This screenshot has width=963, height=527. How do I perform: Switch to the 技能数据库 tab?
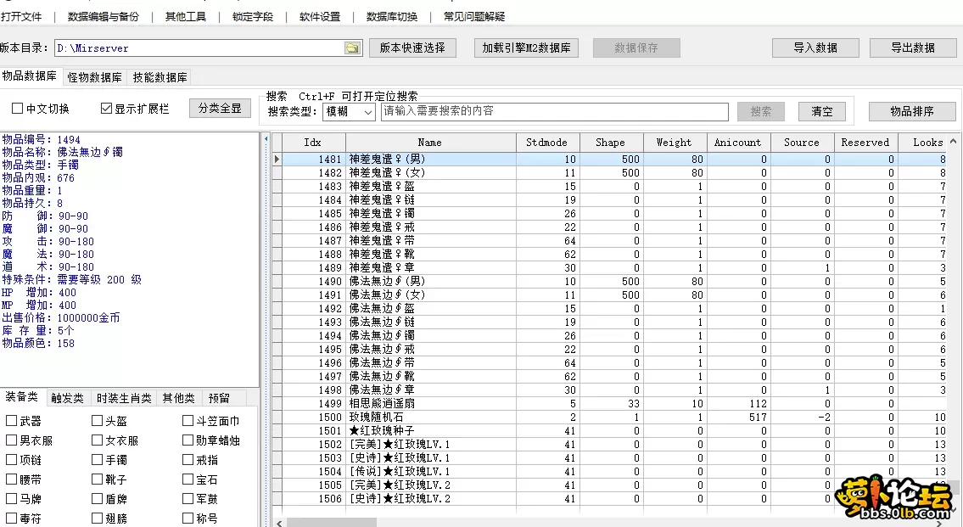pyautogui.click(x=160, y=76)
